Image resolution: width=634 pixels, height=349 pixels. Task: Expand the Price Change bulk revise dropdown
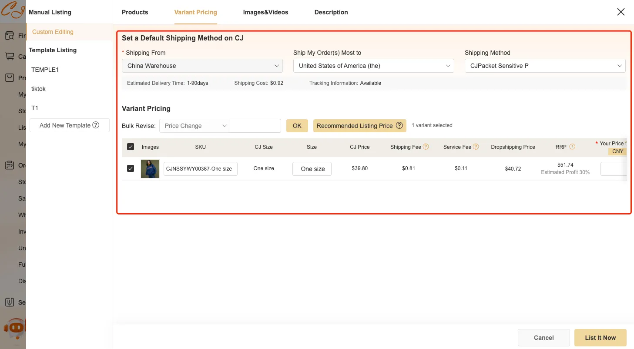(x=194, y=126)
